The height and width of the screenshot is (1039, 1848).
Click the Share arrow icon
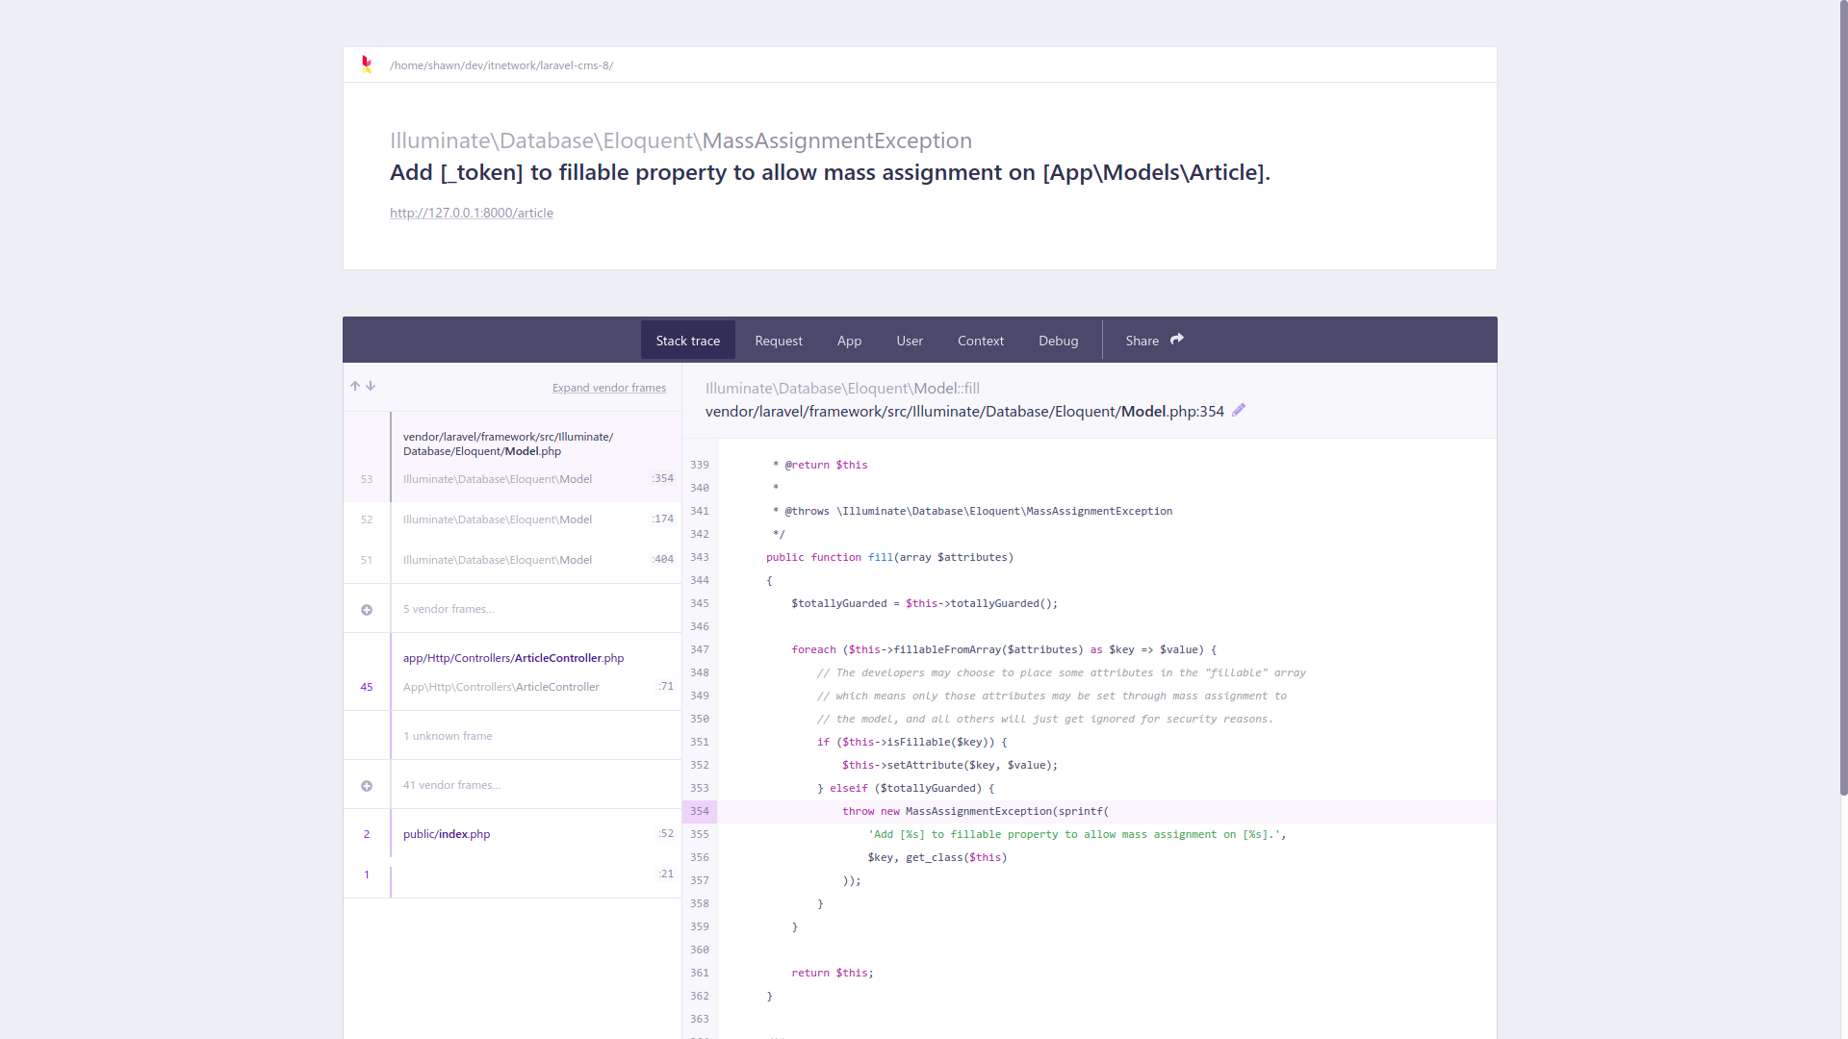tap(1176, 339)
